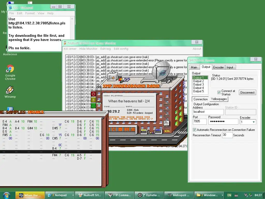Open Notepad's File menu
The image size is (265, 199).
pyautogui.click(x=12, y=13)
